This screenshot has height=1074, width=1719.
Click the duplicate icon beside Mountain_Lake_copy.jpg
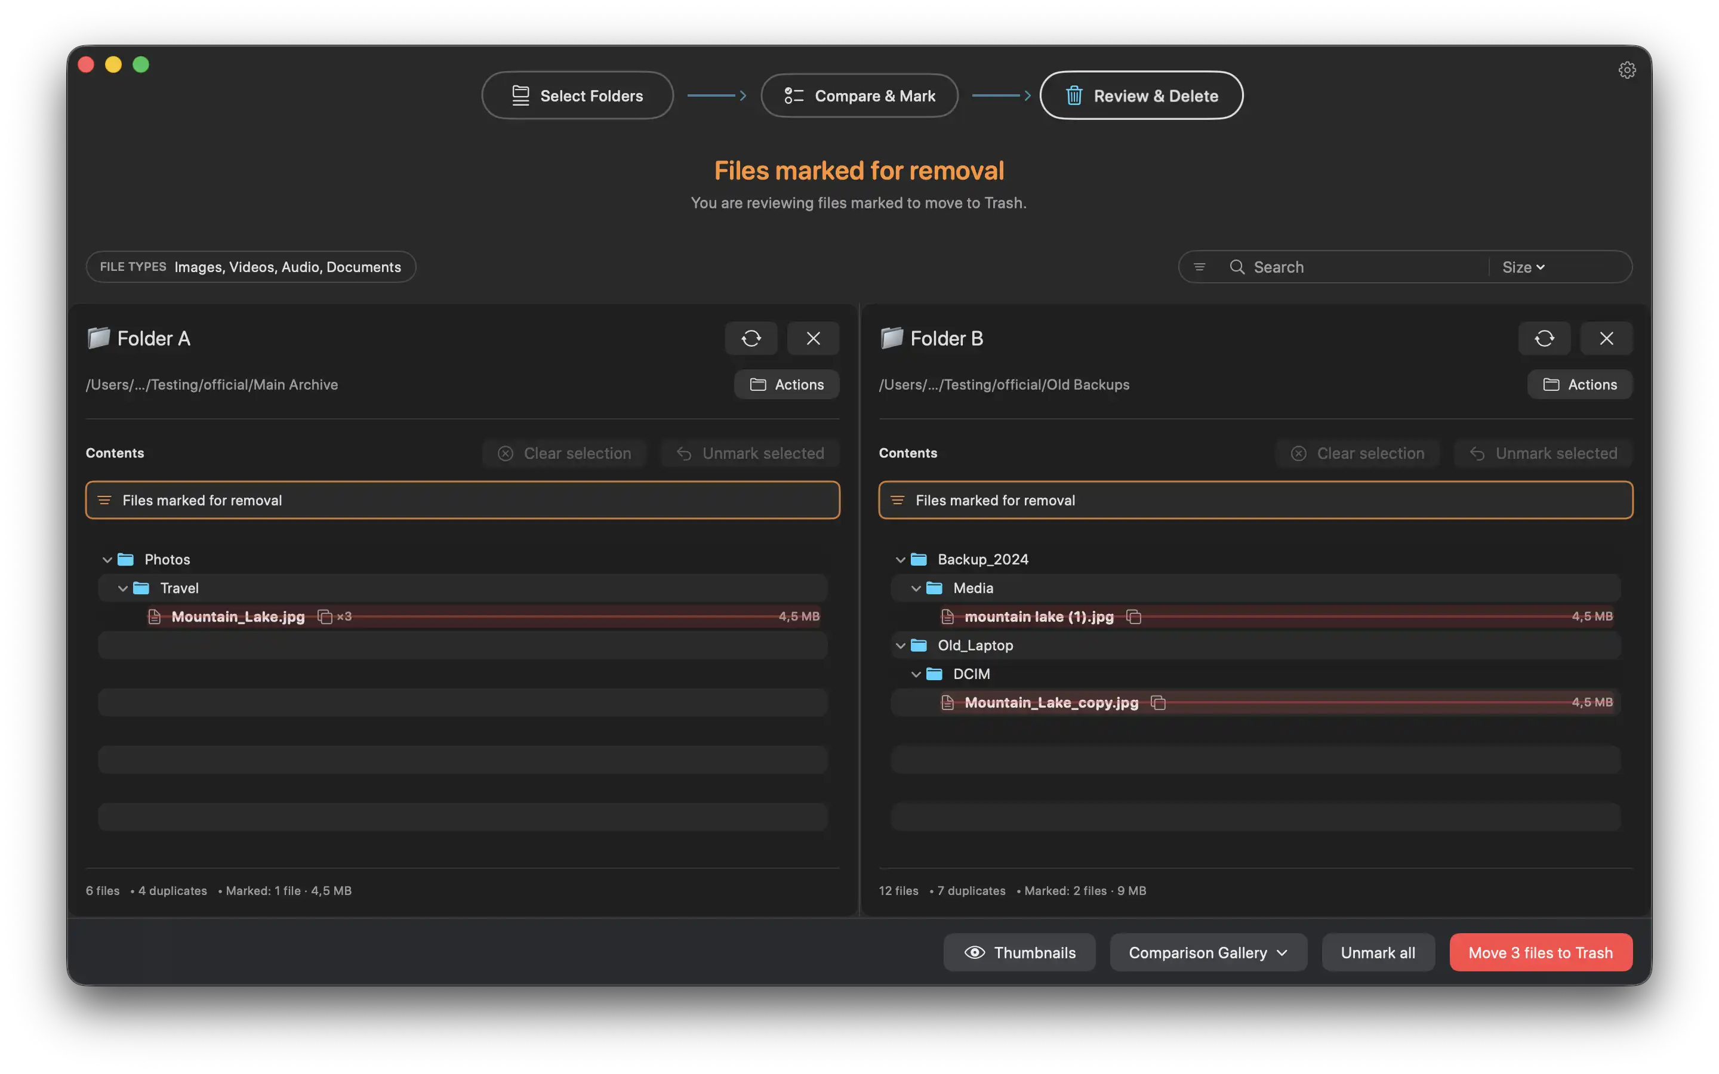click(1158, 702)
